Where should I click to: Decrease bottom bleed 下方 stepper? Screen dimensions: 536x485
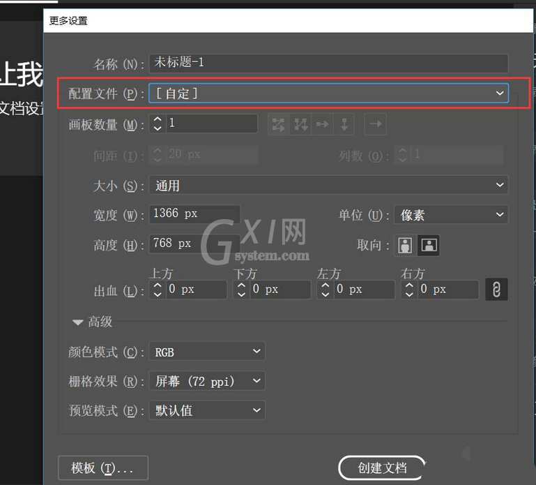coord(241,294)
